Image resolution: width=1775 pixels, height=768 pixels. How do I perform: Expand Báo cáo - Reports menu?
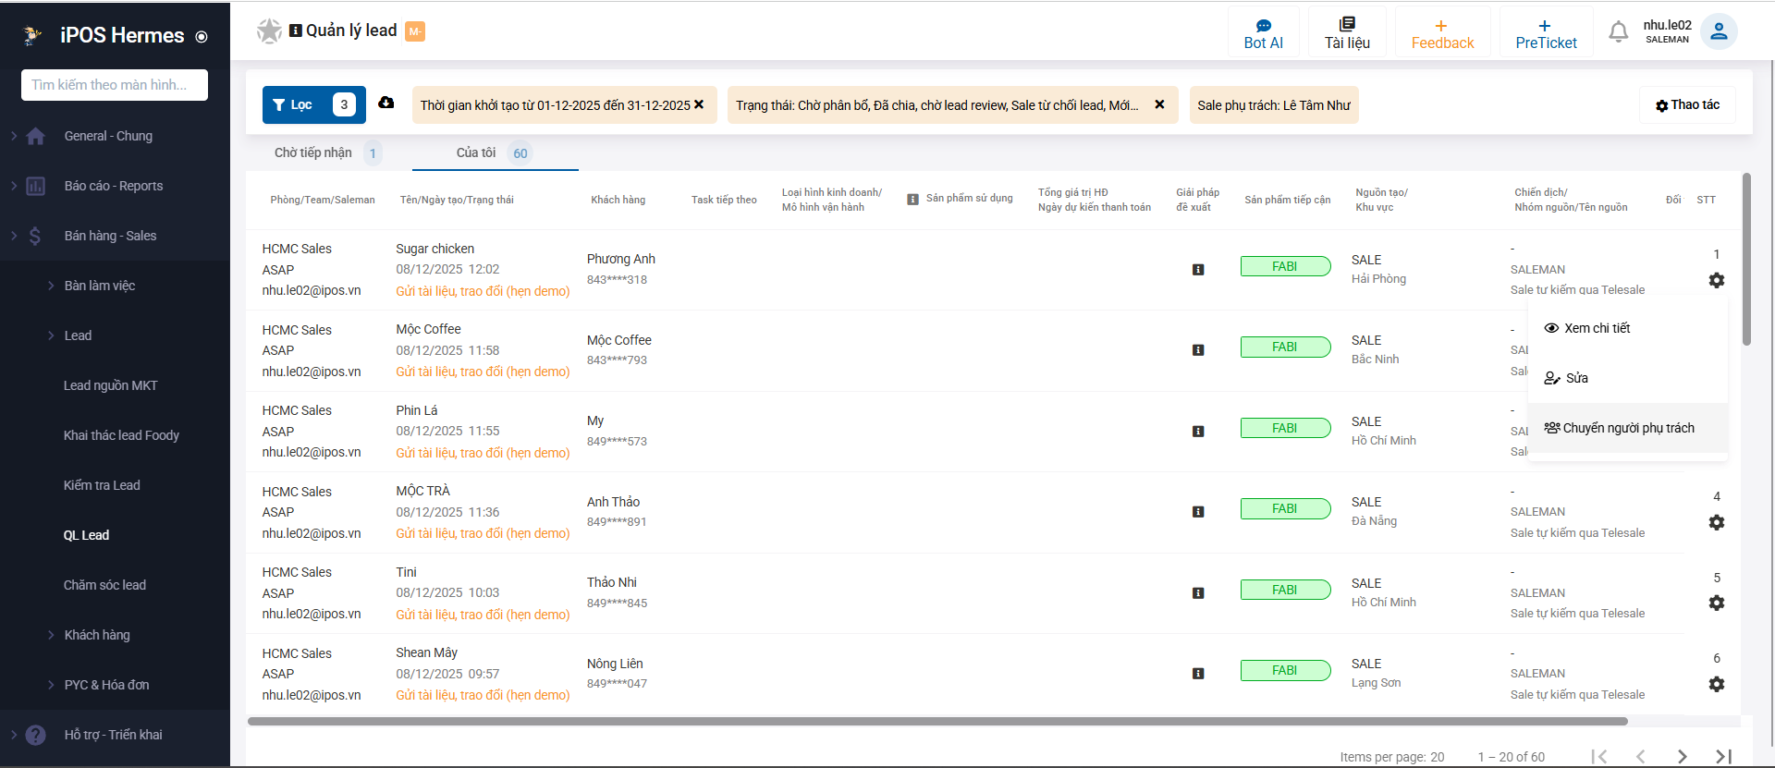pyautogui.click(x=115, y=186)
